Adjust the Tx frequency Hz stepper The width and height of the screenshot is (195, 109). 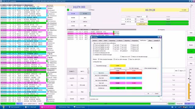(x=135, y=19)
